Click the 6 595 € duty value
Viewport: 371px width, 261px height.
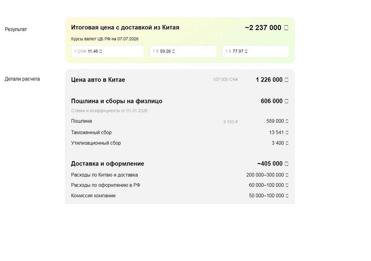(x=231, y=122)
